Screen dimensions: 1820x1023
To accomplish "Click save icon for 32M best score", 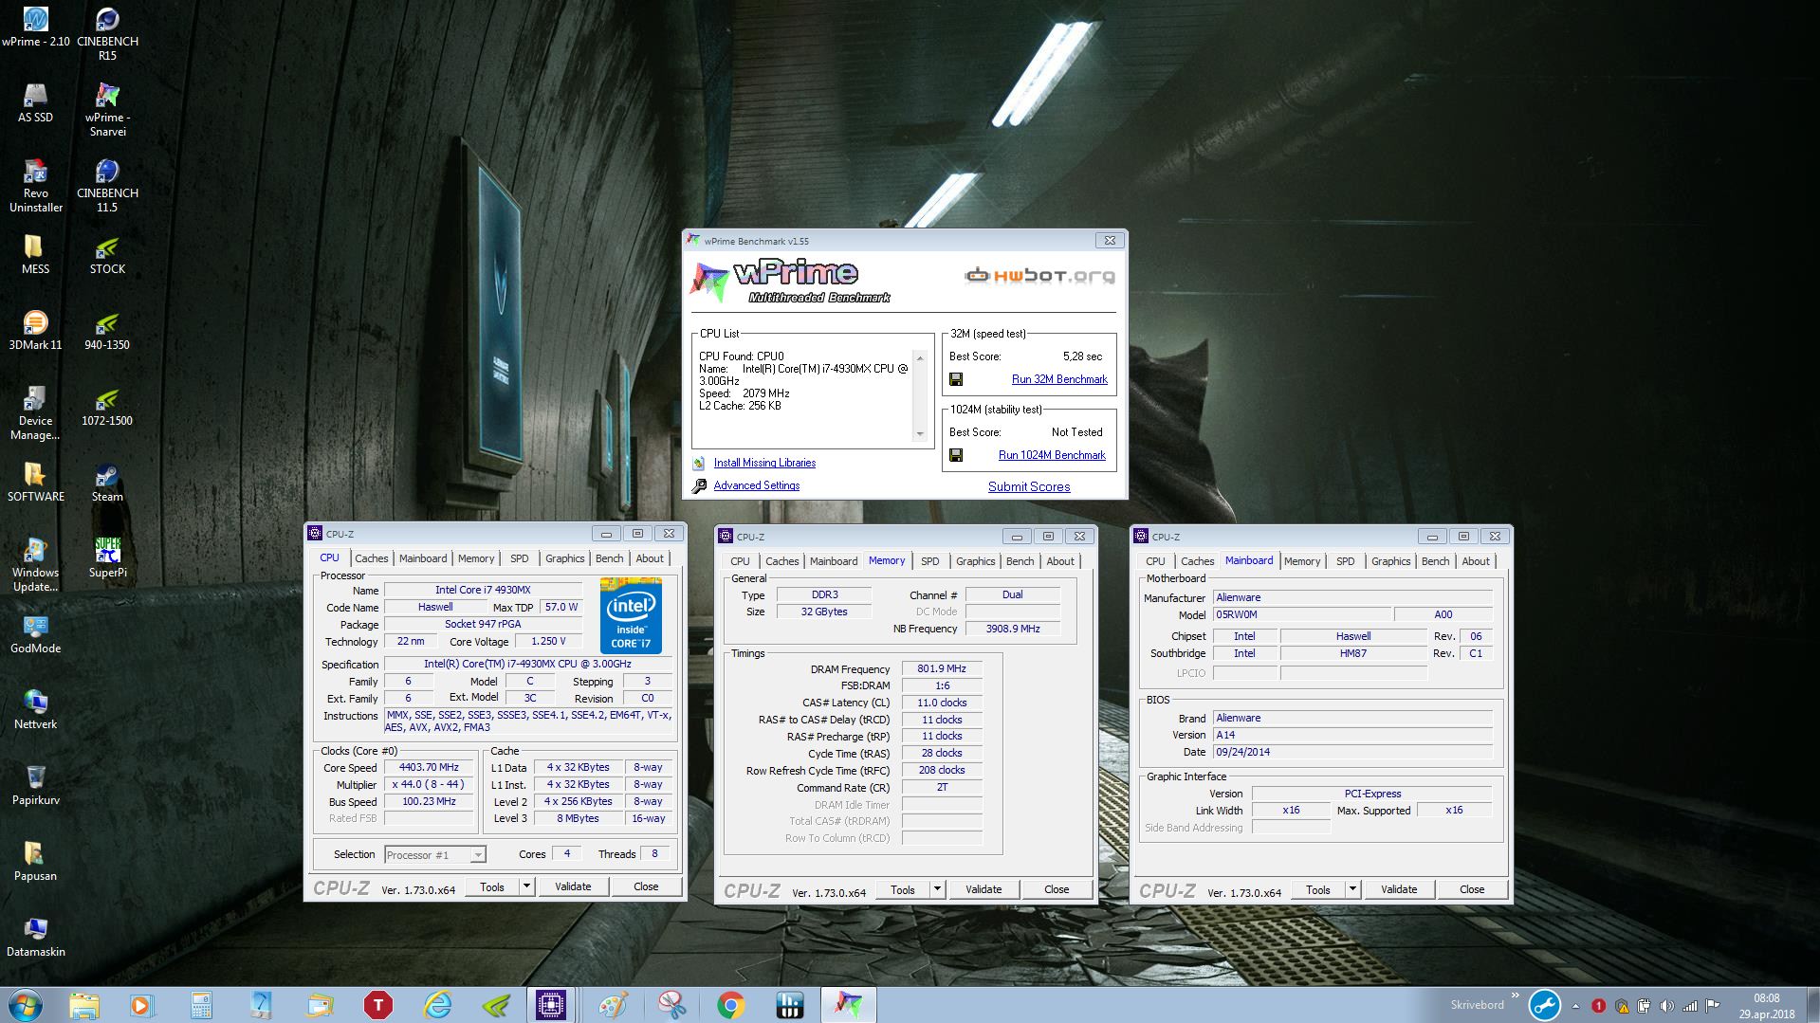I will (x=956, y=379).
